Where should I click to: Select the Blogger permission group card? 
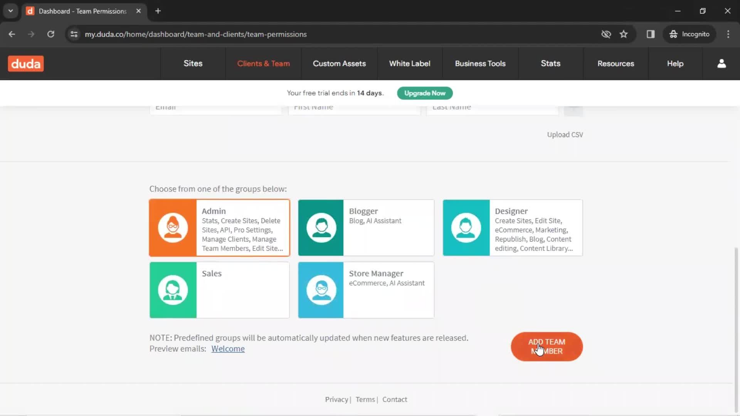[366, 228]
